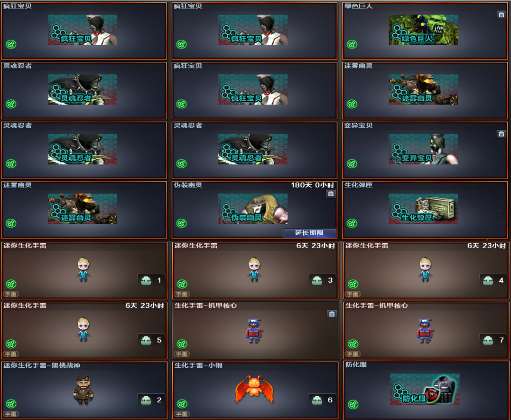Viewport: 511px width, 420px height.
Task: Select the 防化服 armor image
Action: [x=425, y=389]
